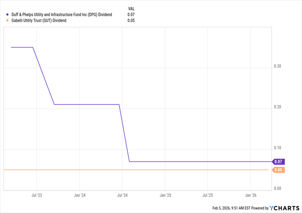Viewport: 302px width, 213px height.
Task: Click the 0.07 value in the legend
Action: tap(131, 15)
